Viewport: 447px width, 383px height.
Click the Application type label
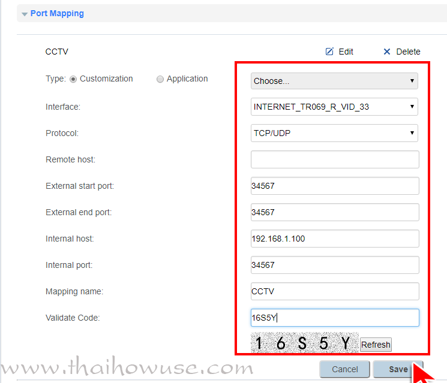point(187,79)
